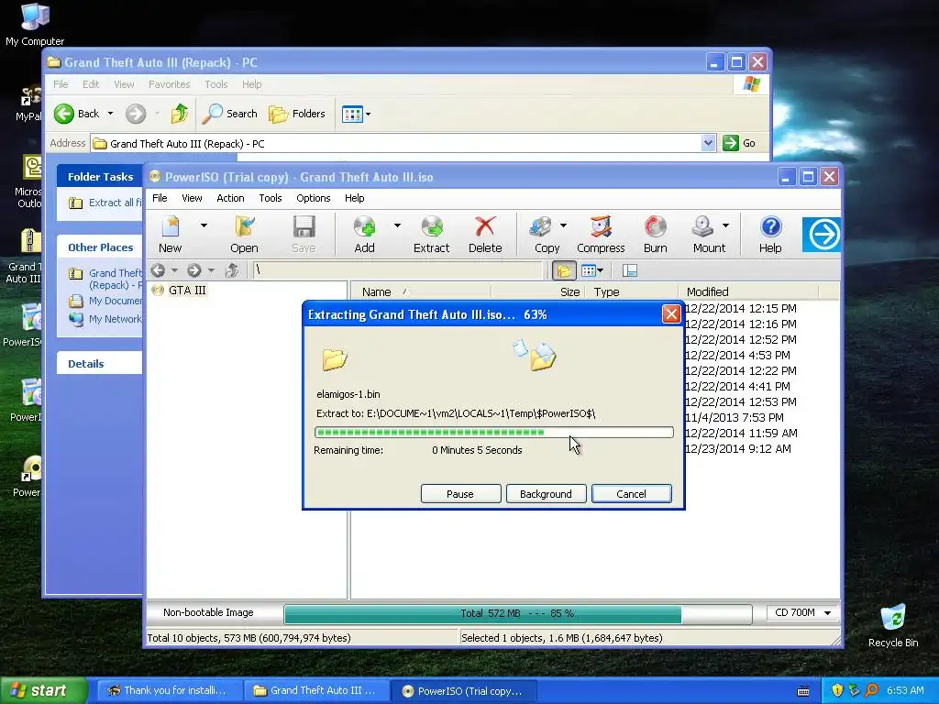Go back in PowerISO navigation bar
The image size is (939, 704).
tap(158, 270)
